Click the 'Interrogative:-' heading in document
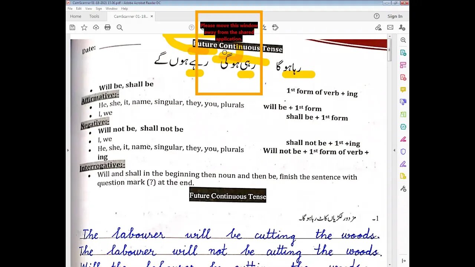The height and width of the screenshot is (267, 475). click(x=102, y=166)
